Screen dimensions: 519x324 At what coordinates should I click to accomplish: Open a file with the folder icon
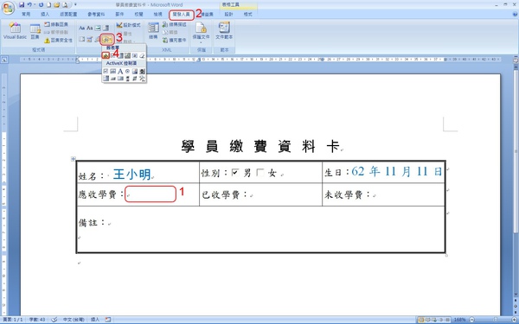coord(57,4)
